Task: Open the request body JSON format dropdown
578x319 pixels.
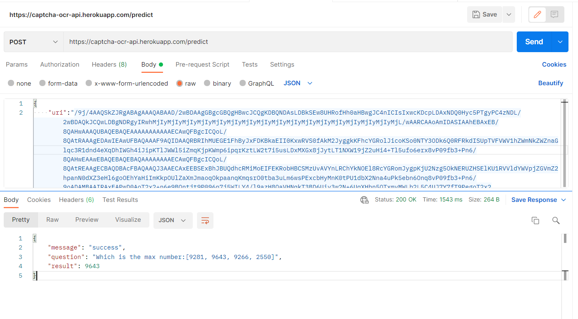Action: [x=298, y=83]
